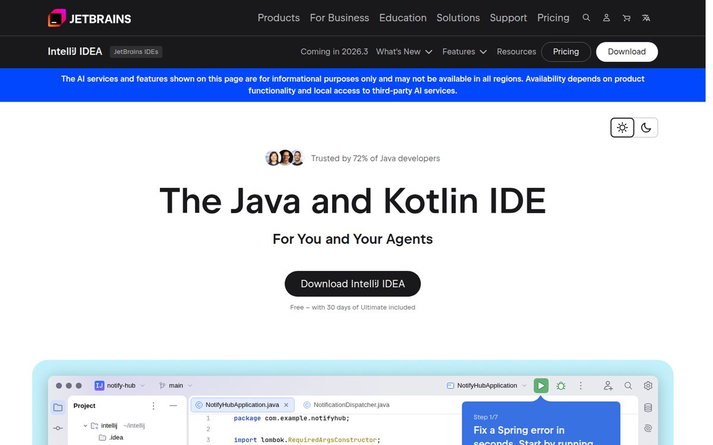Open NotifyHubApplication run configuration dropdown
Viewport: 713px width, 445px height.
(524, 386)
